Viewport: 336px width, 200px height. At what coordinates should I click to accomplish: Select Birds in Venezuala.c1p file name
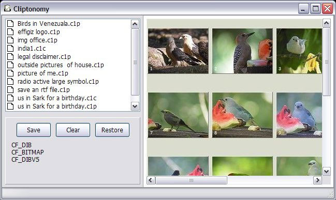pos(49,23)
